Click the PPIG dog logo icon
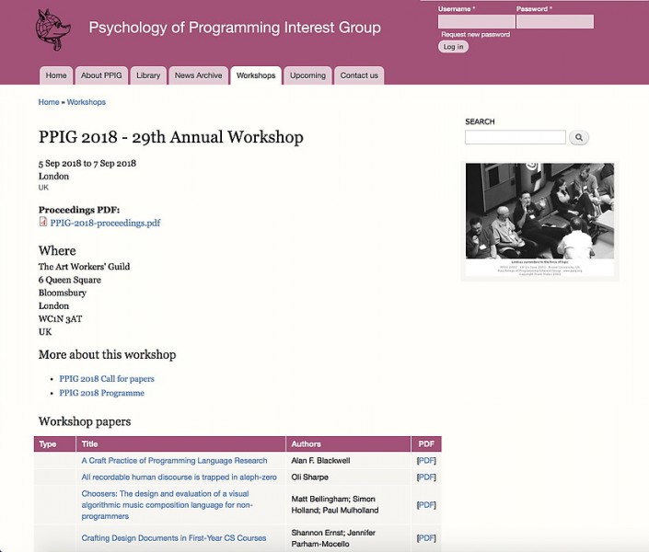 [x=52, y=29]
